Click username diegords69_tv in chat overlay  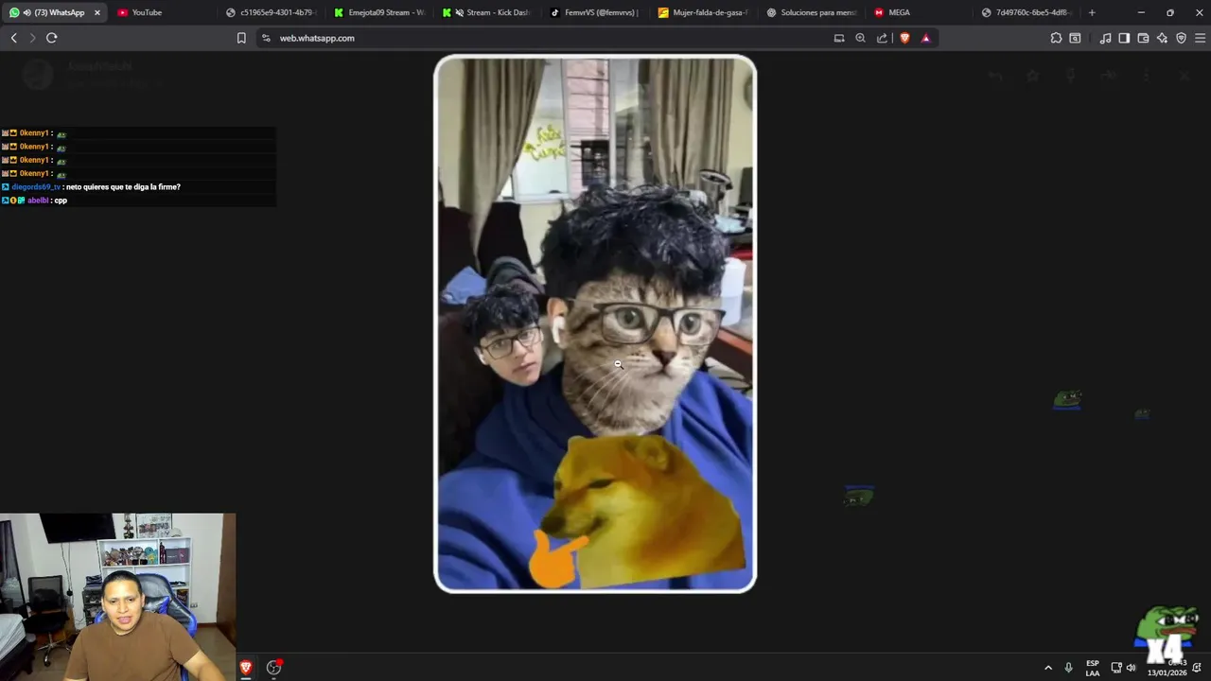tap(36, 187)
